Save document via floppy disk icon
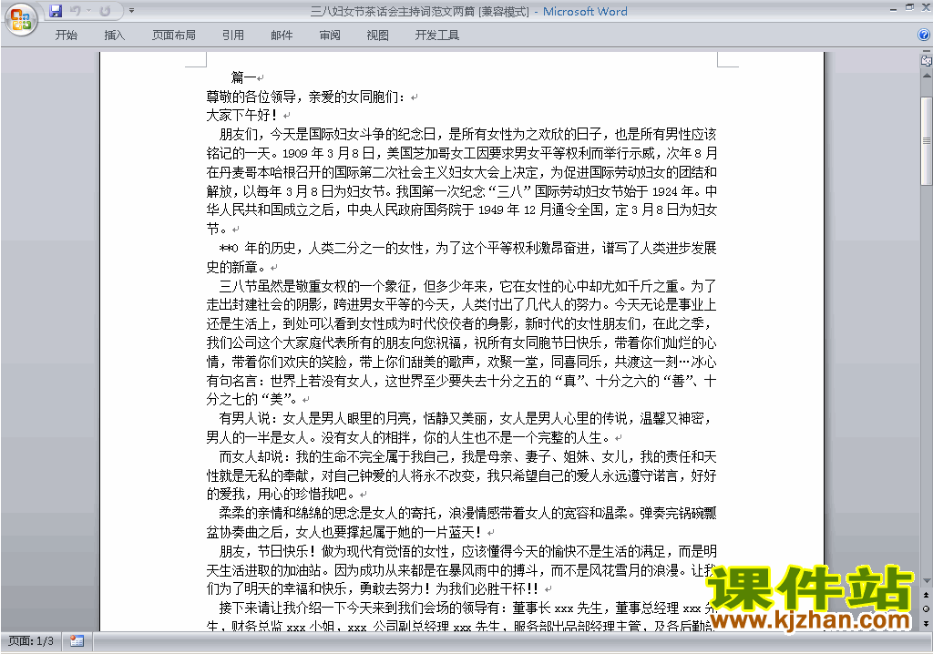This screenshot has width=933, height=654. tap(56, 11)
